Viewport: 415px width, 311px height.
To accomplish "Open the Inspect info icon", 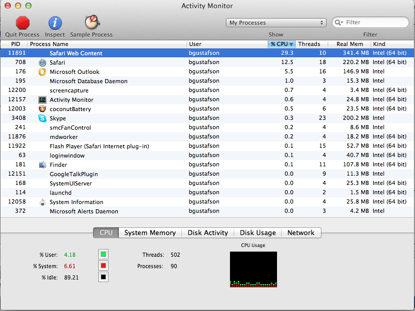I will pyautogui.click(x=55, y=23).
